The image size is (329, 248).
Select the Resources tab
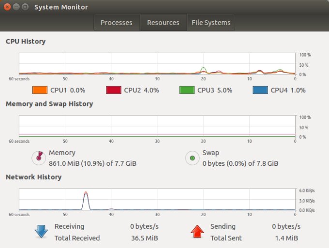(x=163, y=23)
